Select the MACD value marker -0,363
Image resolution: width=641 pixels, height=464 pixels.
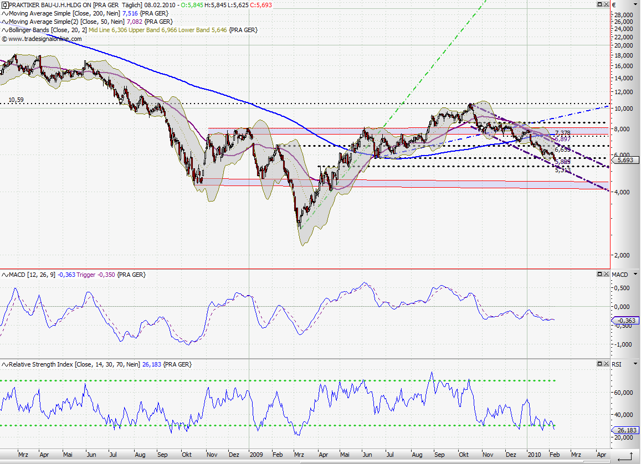point(625,321)
